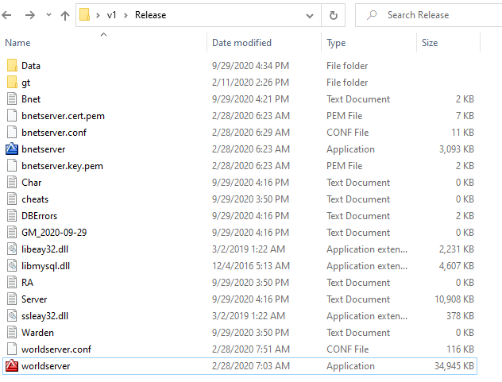Click the folder icon in the address bar
This screenshot has height=382, width=502.
pos(84,15)
